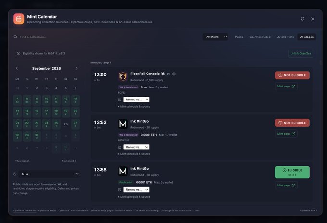Click the ELIGIBLE up to 5 badge

[x=292, y=172]
